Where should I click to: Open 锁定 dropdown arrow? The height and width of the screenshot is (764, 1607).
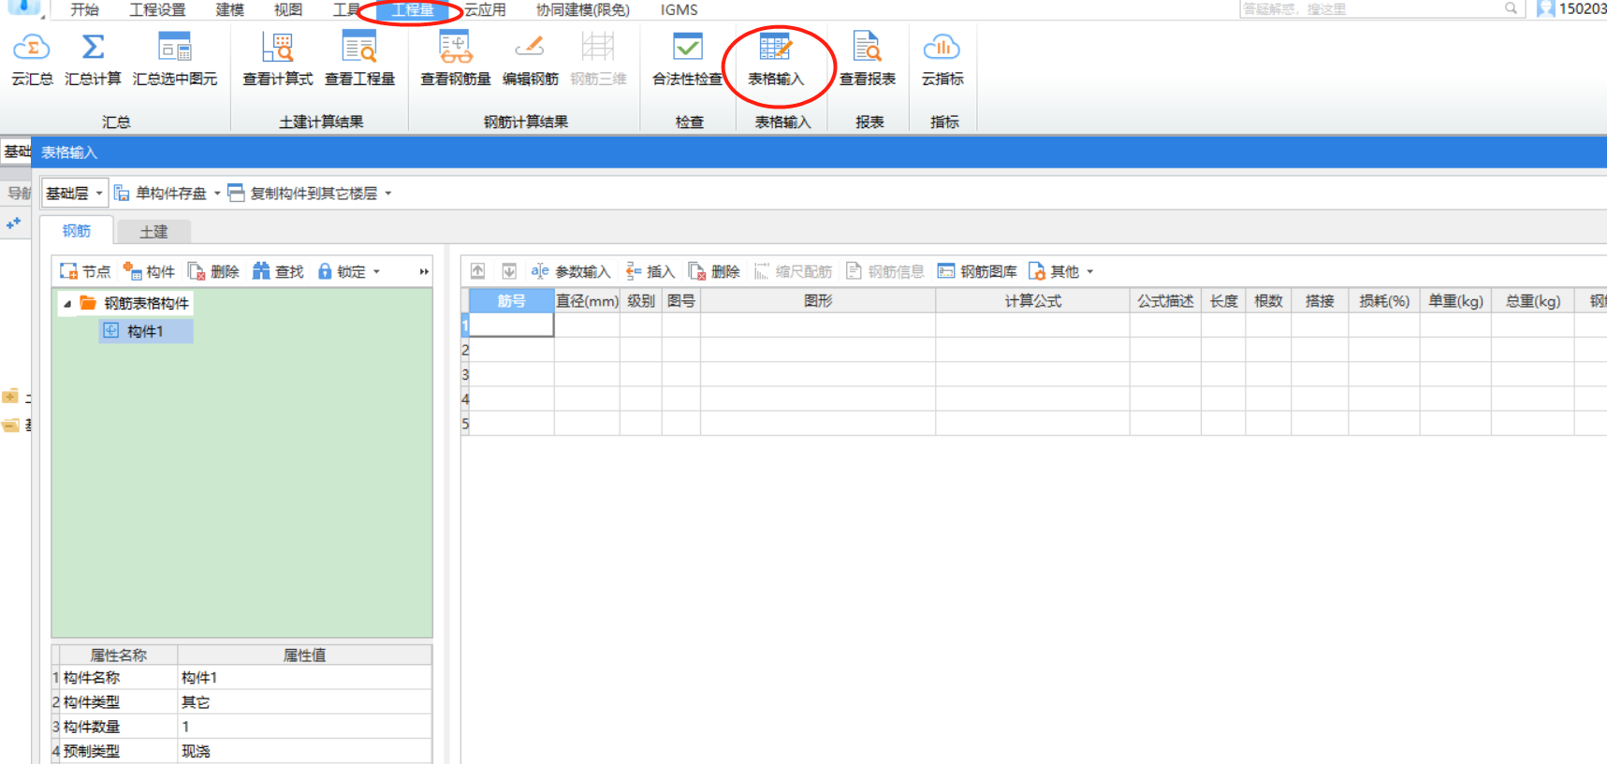point(377,272)
